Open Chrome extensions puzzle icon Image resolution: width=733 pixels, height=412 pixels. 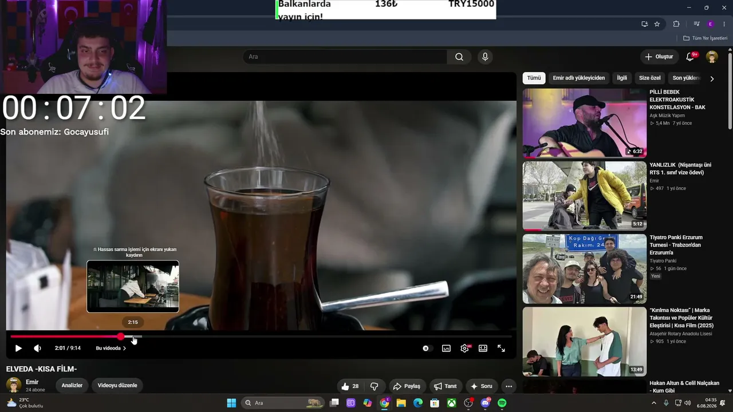(x=676, y=24)
